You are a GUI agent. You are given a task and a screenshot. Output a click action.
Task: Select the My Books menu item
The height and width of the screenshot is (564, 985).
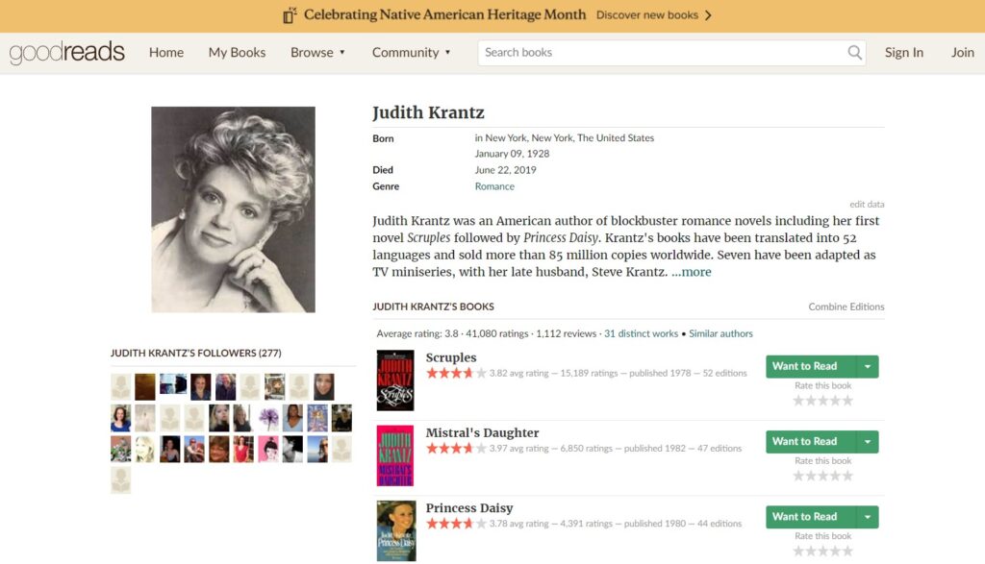[x=237, y=53]
